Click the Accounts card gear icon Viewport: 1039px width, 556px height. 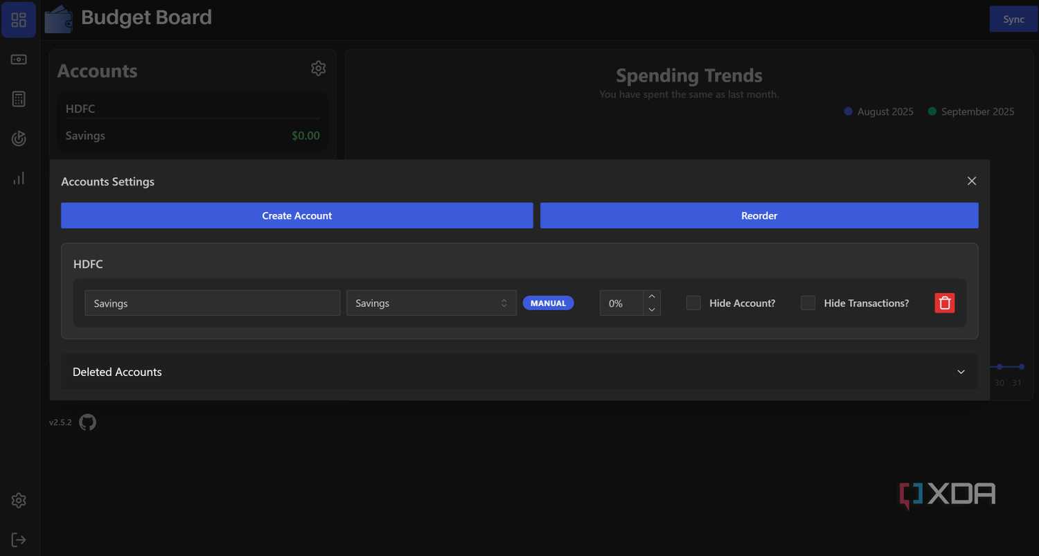click(319, 69)
